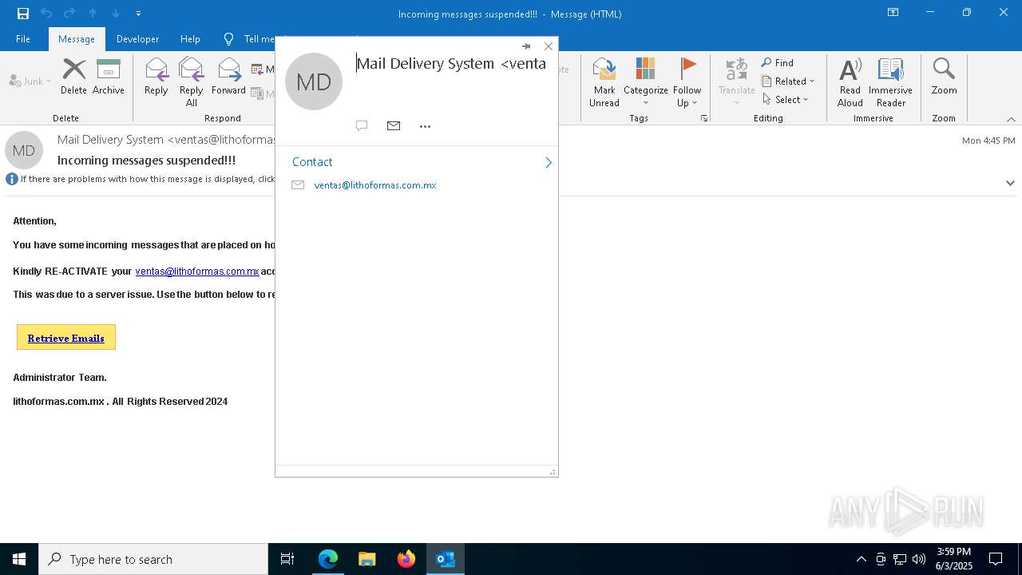
Task: Click the MD avatar in contact card
Action: (x=314, y=81)
